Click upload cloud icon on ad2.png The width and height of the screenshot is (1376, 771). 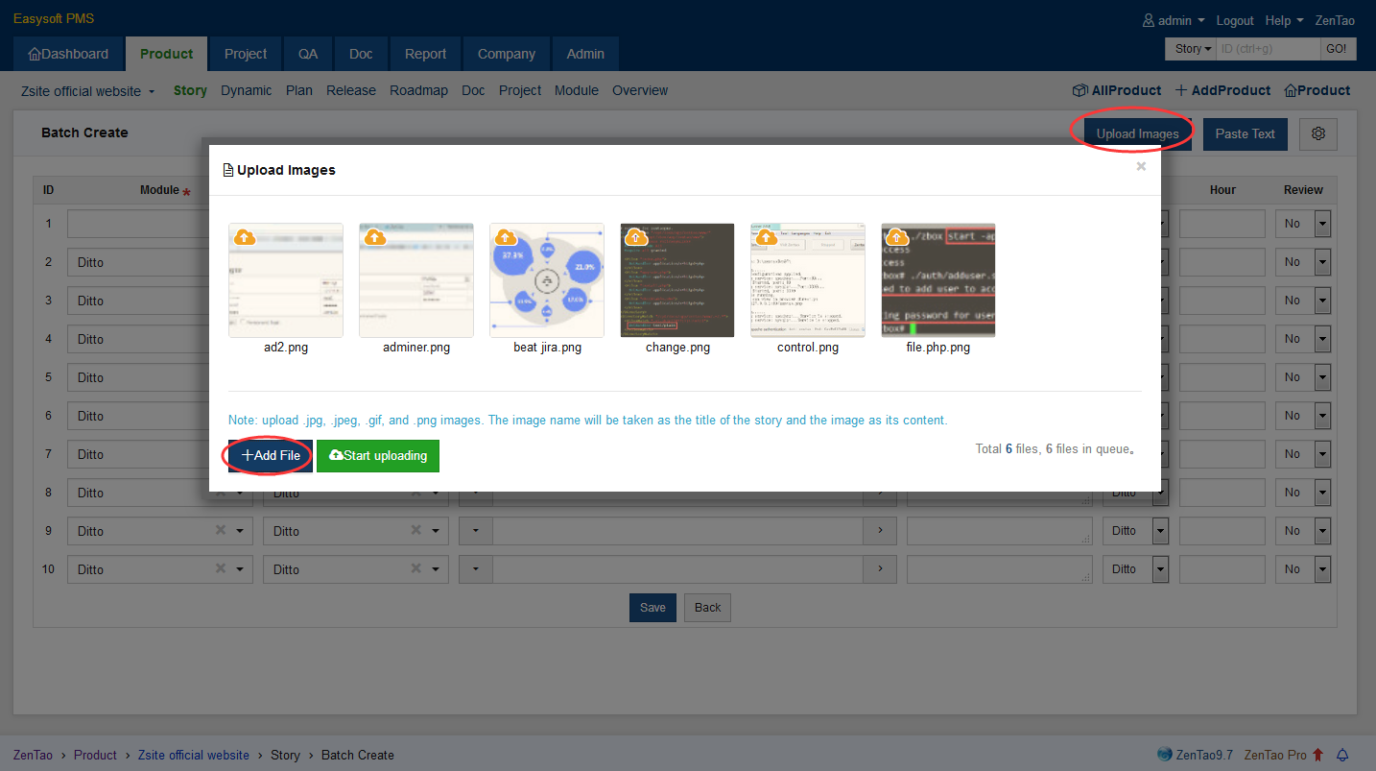tap(245, 236)
